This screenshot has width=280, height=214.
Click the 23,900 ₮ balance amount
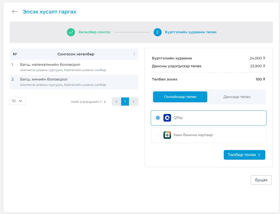(257, 66)
